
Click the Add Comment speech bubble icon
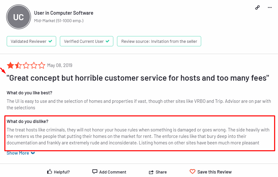(x=95, y=172)
